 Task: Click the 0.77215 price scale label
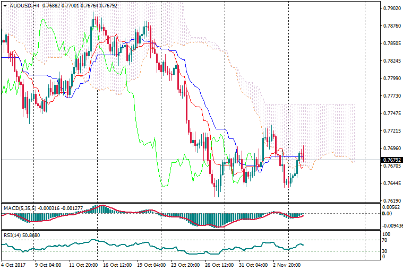392,131
